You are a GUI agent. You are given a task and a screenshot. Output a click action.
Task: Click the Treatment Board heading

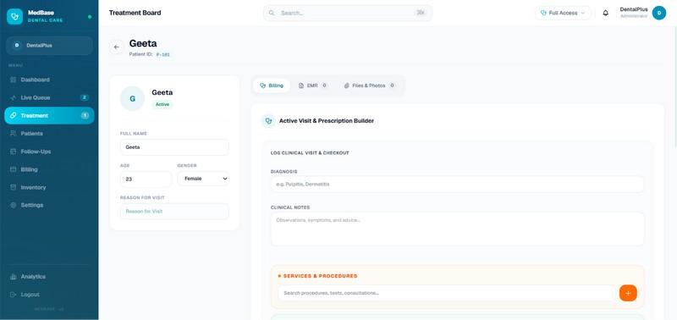pos(135,13)
